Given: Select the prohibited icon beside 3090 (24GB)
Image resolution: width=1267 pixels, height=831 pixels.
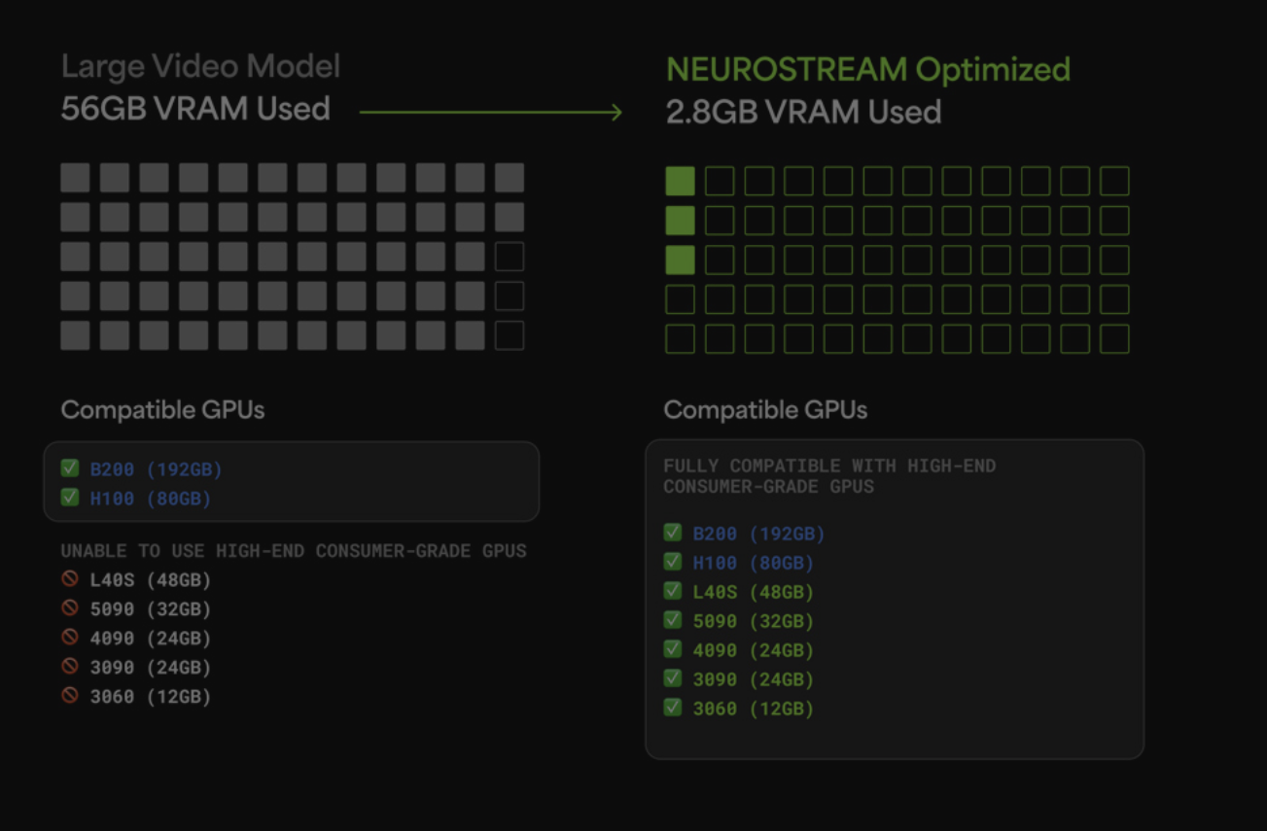Looking at the screenshot, I should coord(70,667).
